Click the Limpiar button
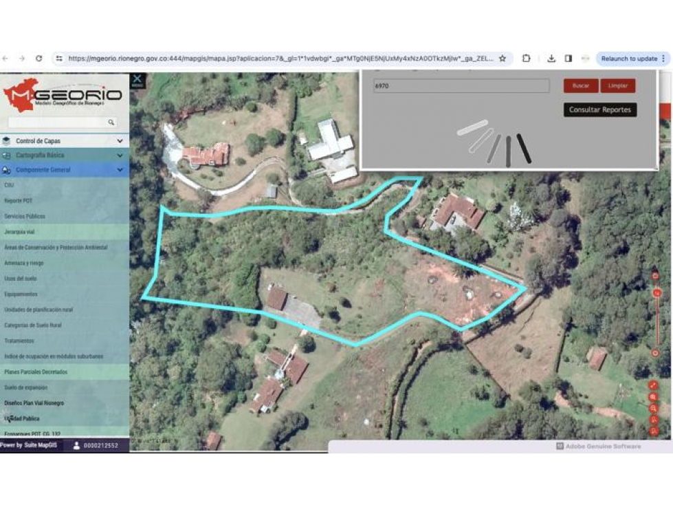 coord(617,86)
